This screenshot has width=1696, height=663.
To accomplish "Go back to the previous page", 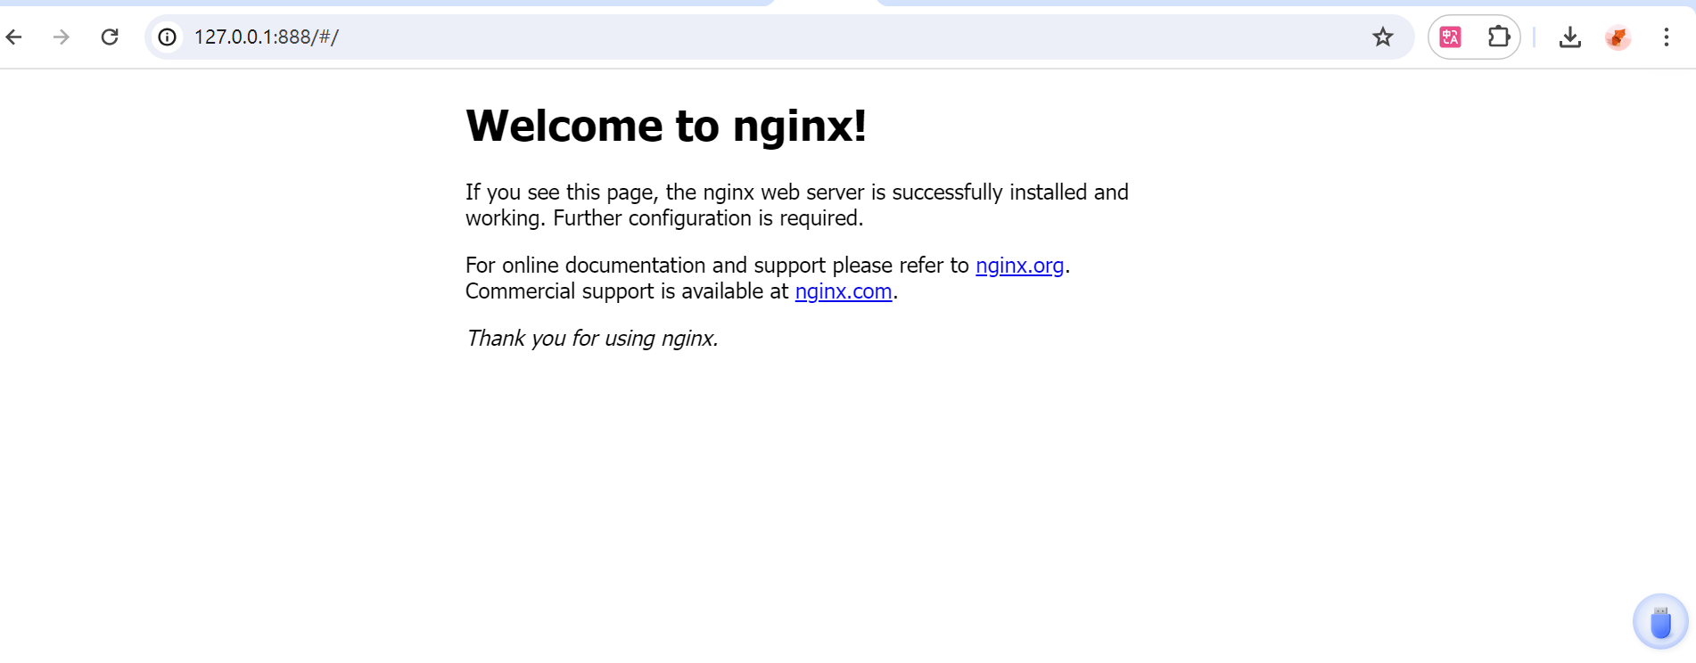I will [x=13, y=37].
